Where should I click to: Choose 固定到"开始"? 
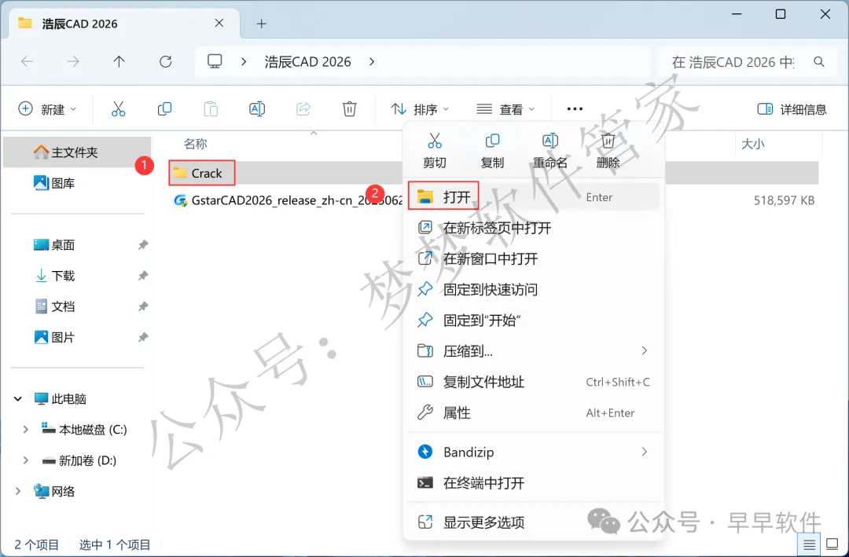pos(533,321)
